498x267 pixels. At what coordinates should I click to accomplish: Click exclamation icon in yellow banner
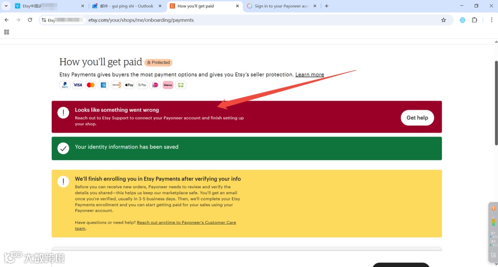(x=63, y=182)
